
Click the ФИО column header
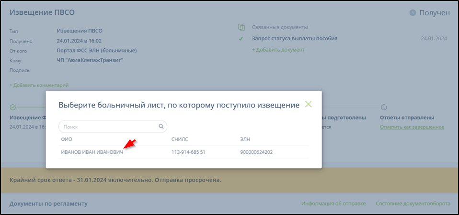tap(66, 140)
